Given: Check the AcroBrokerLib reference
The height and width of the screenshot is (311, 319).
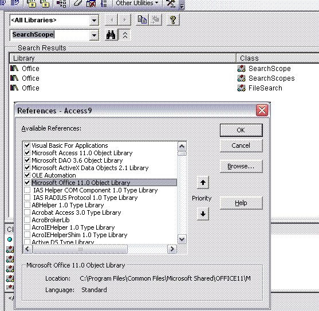Looking at the screenshot, I should click(27, 220).
